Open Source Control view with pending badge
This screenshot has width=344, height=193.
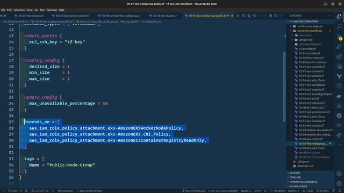point(339,37)
